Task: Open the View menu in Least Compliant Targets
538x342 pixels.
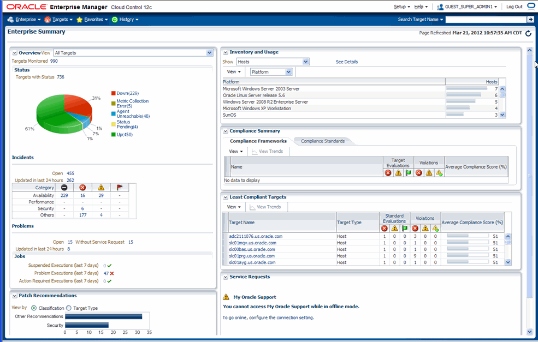Action: pos(234,207)
